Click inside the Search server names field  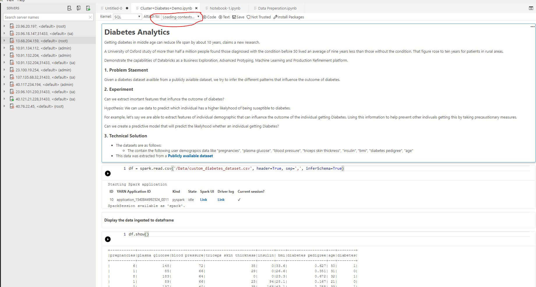coord(44,17)
